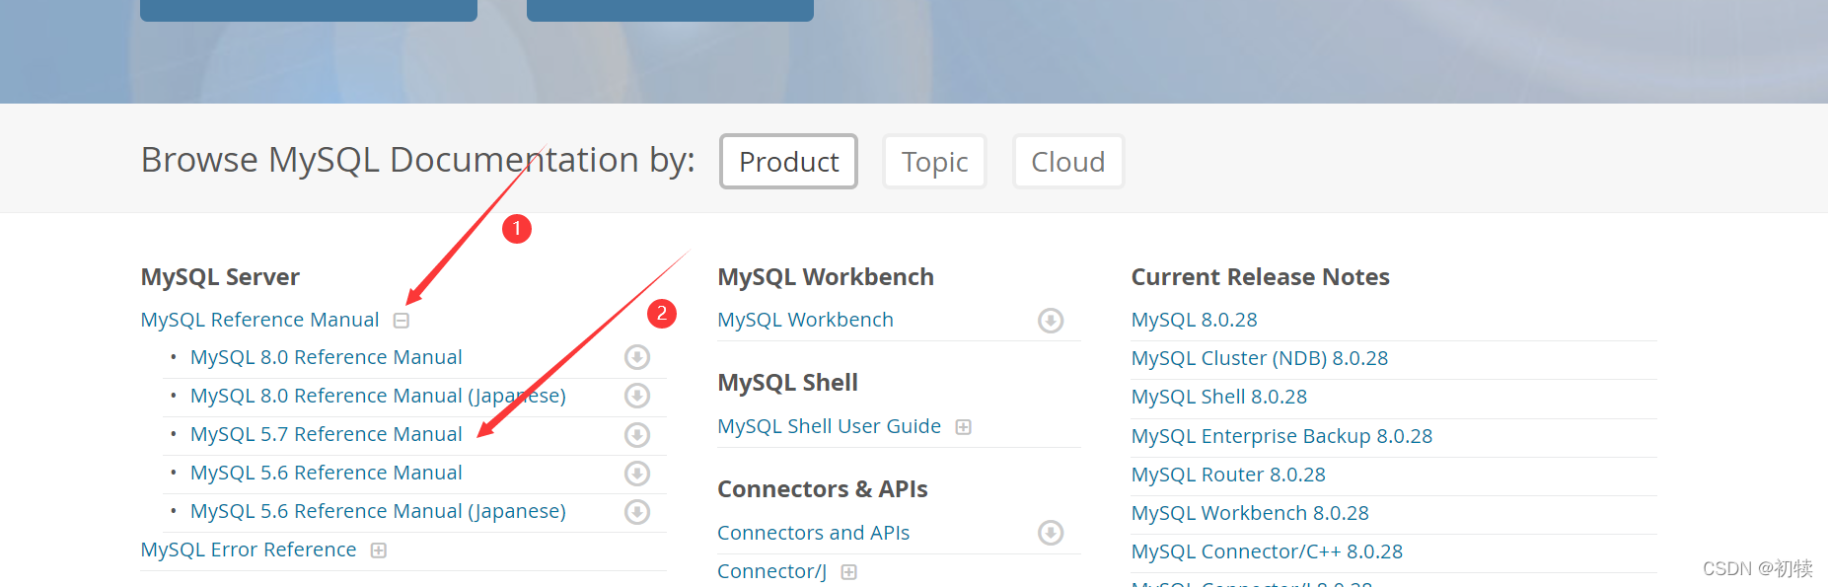The height and width of the screenshot is (587, 1828).
Task: Open the MySQL Shell User Guide link
Action: pos(829,426)
